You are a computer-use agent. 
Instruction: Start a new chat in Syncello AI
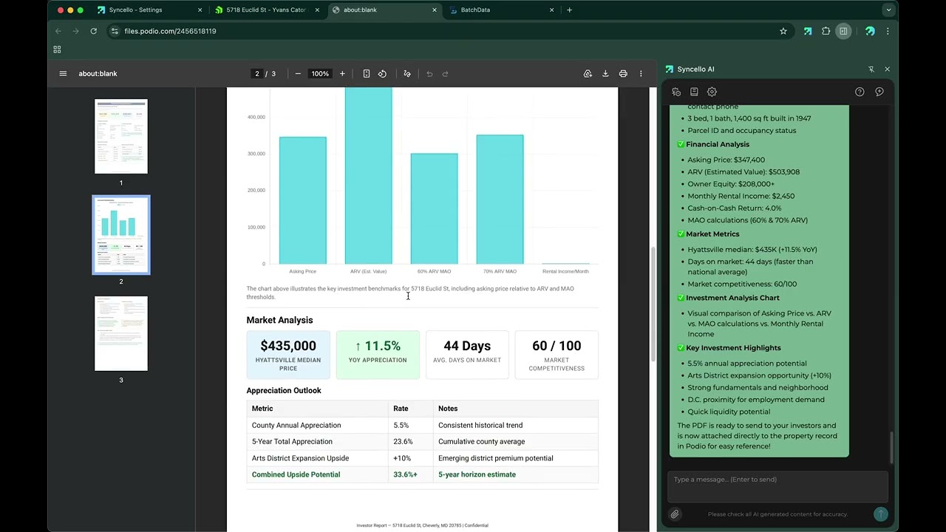879,92
